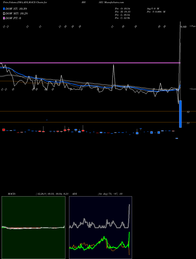Click the '<-Tops' marker label
This screenshot has width=196, height=259.
[x=192, y=26]
